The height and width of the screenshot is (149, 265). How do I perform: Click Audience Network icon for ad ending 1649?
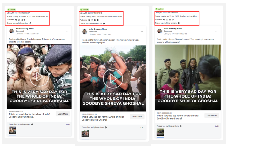(95, 20)
